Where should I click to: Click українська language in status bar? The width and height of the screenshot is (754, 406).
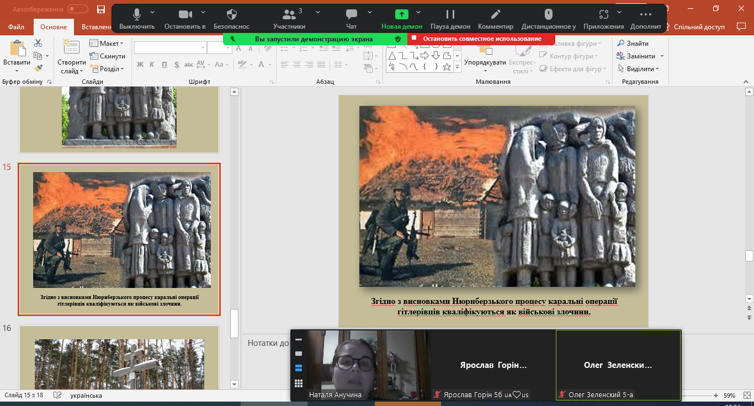86,396
